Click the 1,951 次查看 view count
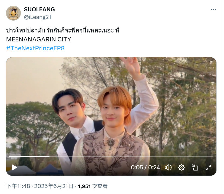Image resolution: width=224 pixels, height=194 pixels. click(93, 186)
